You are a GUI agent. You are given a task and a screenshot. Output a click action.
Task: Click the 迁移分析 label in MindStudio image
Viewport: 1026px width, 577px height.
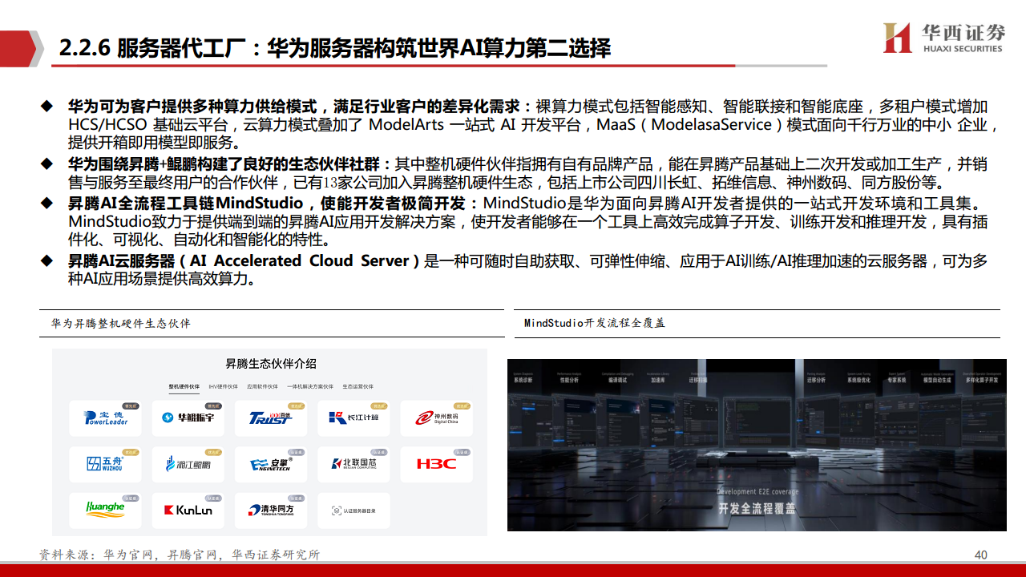(x=817, y=380)
